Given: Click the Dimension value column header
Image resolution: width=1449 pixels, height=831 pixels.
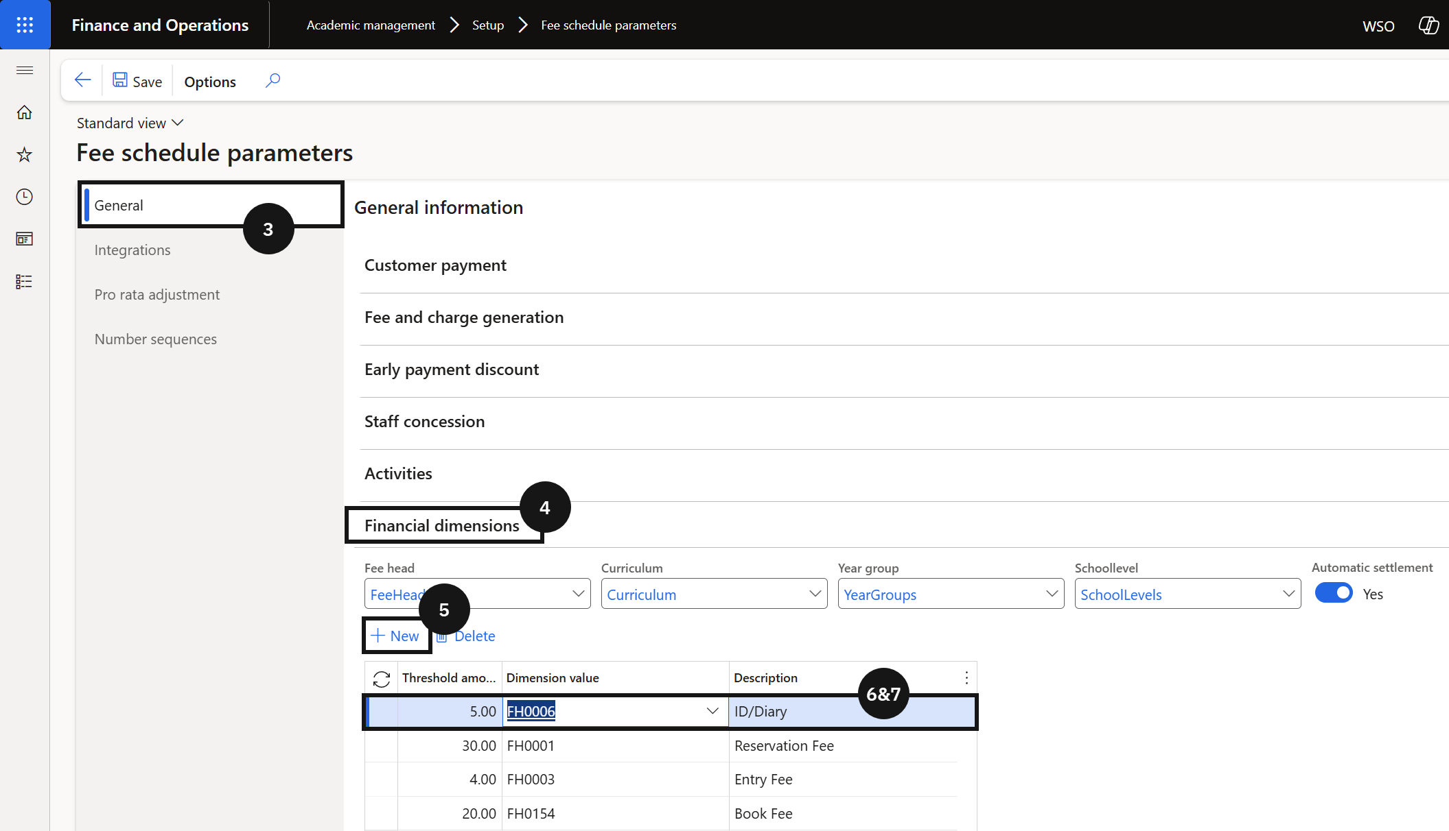Looking at the screenshot, I should (x=615, y=678).
